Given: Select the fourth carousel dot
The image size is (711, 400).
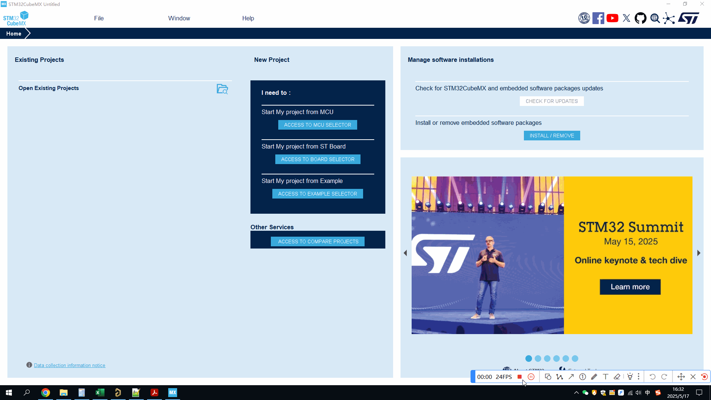Looking at the screenshot, I should (556, 359).
